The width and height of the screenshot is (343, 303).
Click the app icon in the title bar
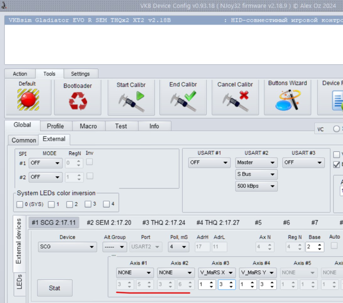point(4,5)
